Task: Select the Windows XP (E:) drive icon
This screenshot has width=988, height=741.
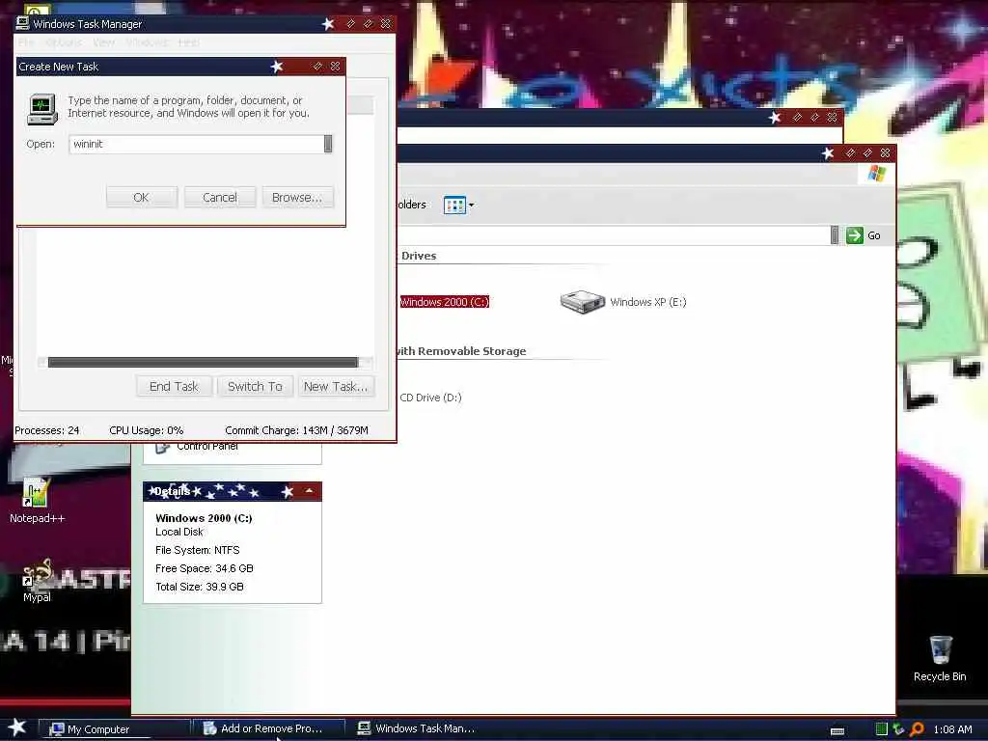Action: 582,302
